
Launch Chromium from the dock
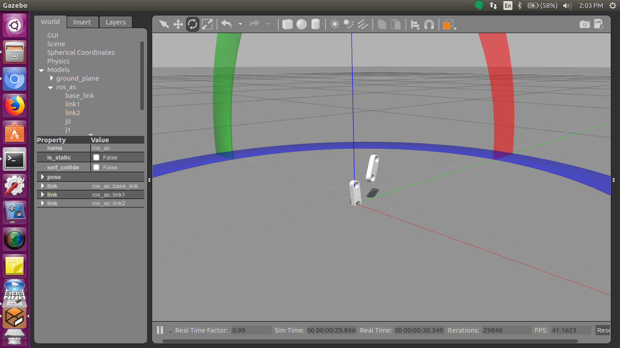(x=15, y=79)
